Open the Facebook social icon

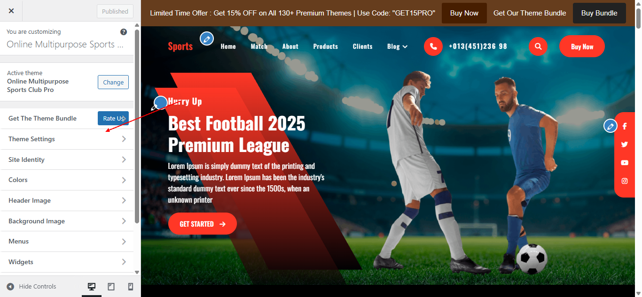625,126
